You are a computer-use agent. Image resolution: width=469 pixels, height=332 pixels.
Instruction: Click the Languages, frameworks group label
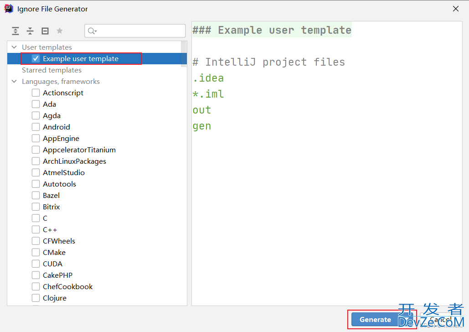[x=61, y=82]
